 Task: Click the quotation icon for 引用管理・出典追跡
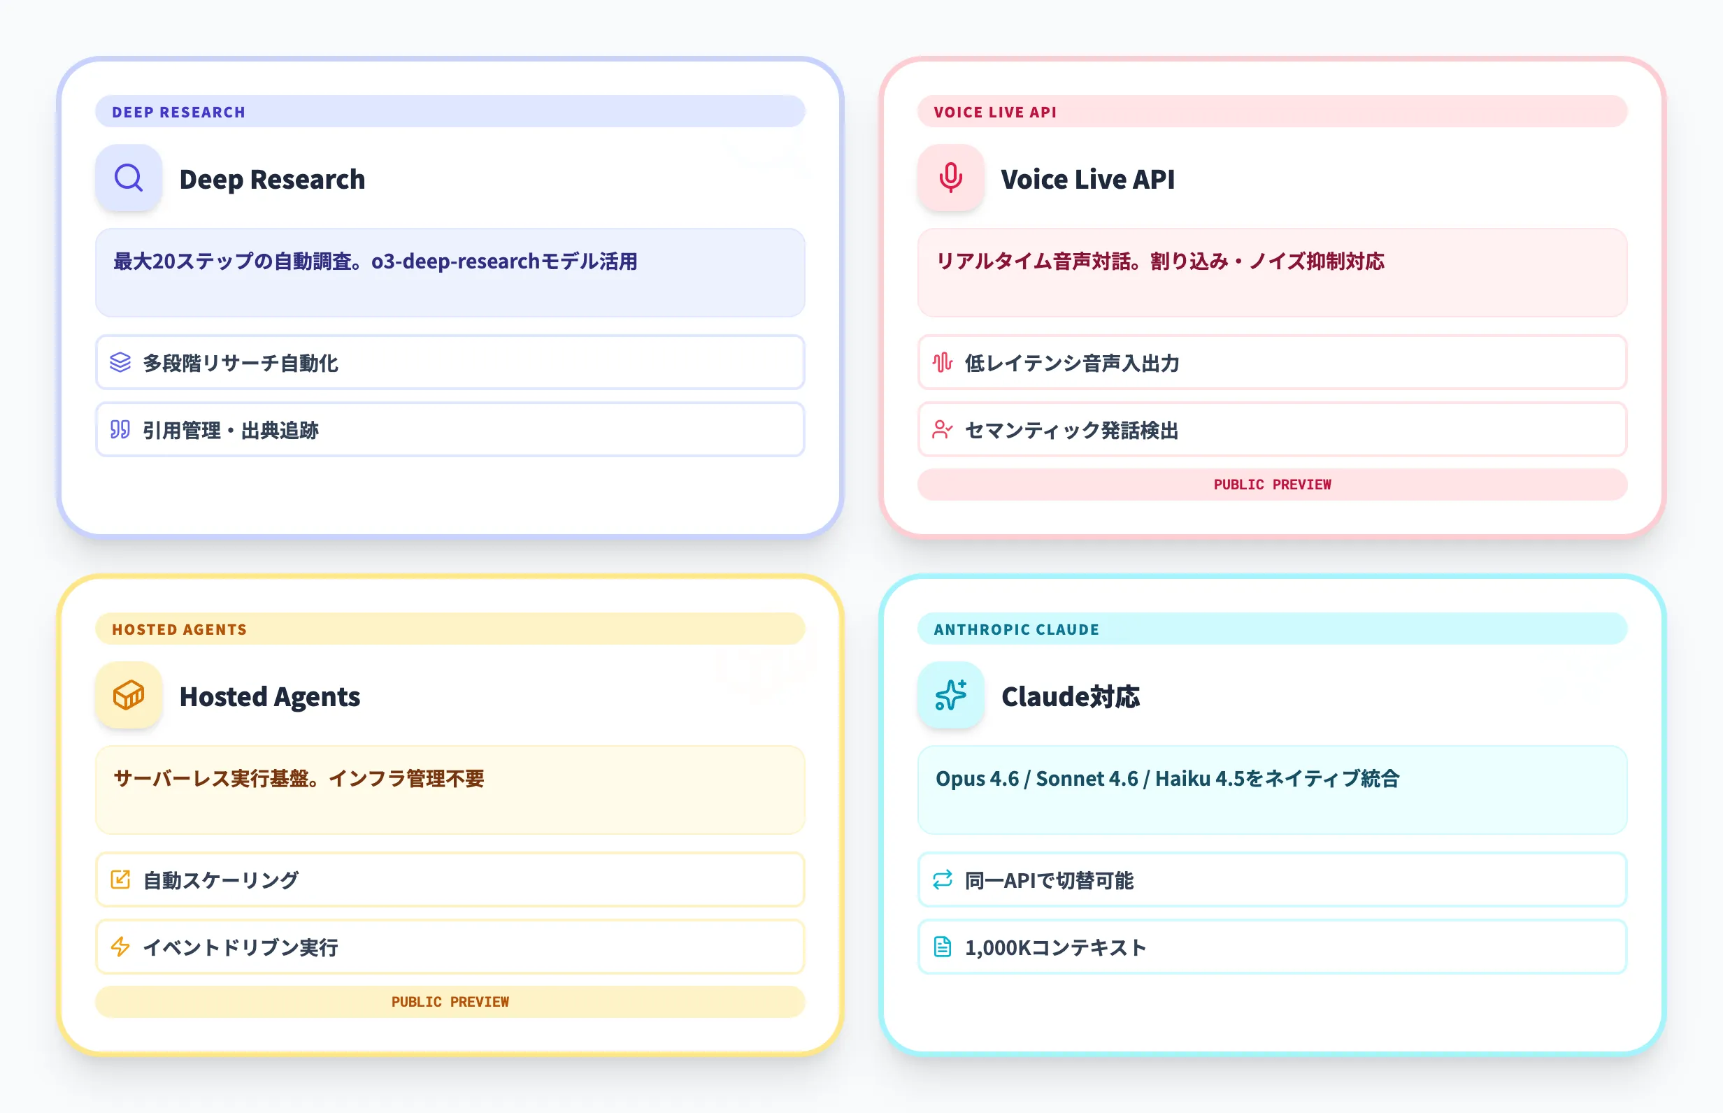click(121, 430)
